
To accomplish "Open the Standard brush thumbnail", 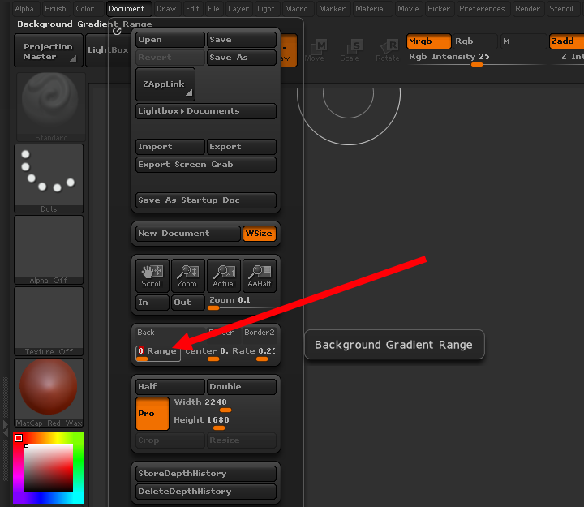I will (x=50, y=106).
